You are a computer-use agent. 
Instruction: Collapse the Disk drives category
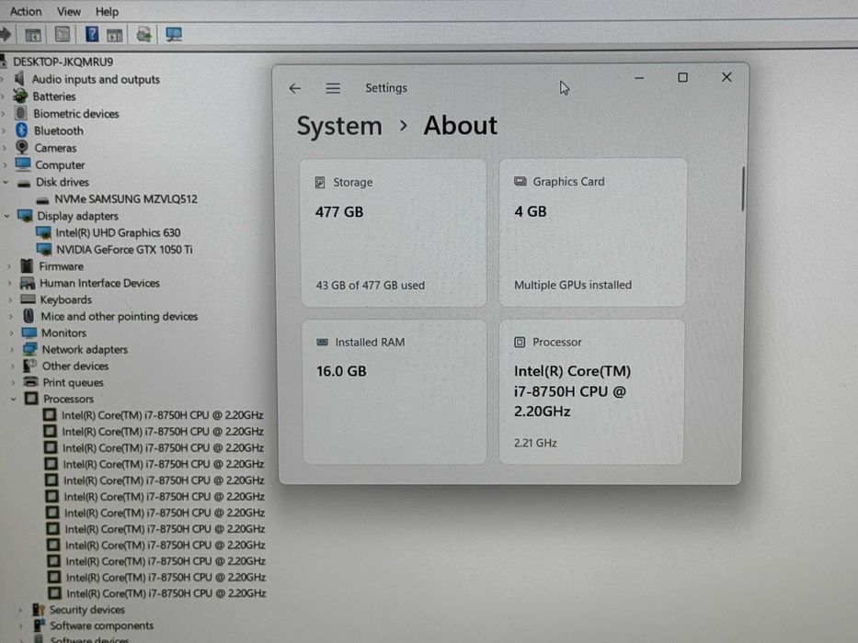[6, 182]
